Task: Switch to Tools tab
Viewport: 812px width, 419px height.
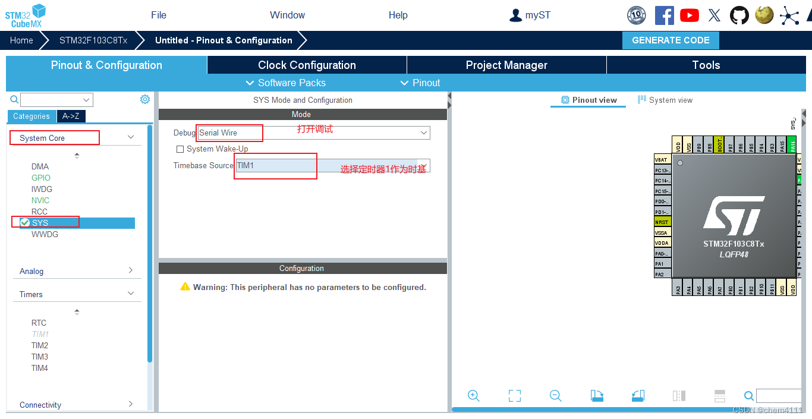Action: click(706, 65)
